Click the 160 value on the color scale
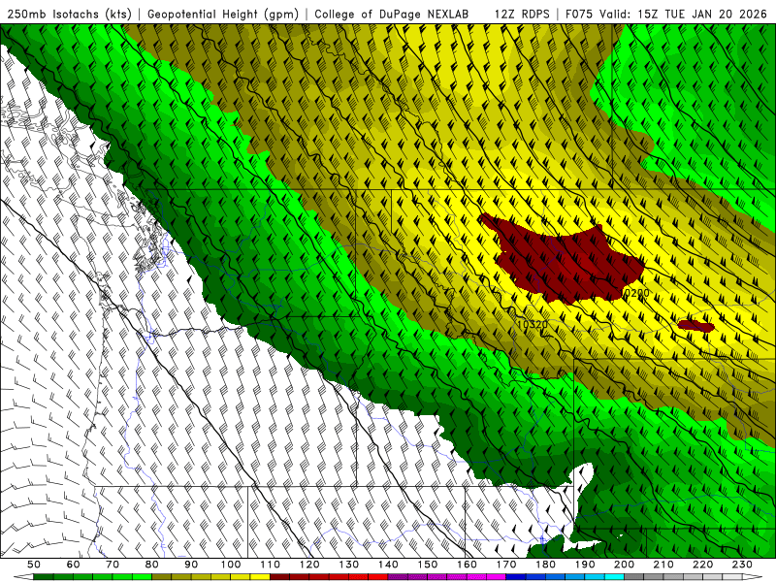Viewport: 776px width, 582px height. click(x=467, y=565)
